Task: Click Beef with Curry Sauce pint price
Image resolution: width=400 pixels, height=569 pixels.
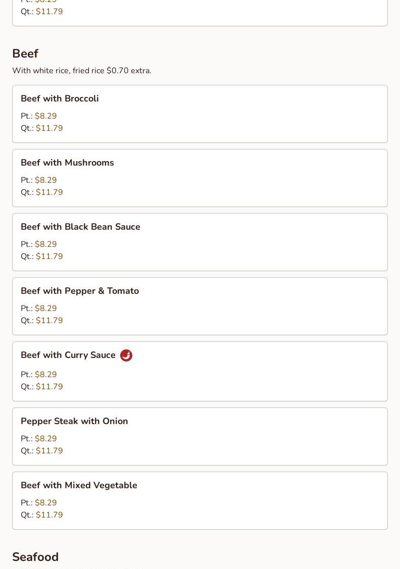Action: tap(46, 374)
